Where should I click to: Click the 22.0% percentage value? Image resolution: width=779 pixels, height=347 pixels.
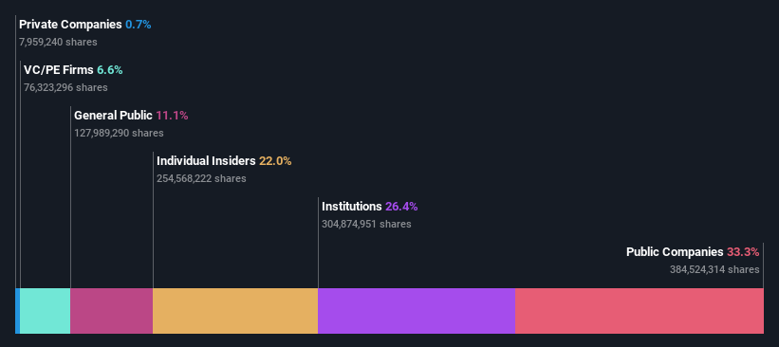(275, 161)
